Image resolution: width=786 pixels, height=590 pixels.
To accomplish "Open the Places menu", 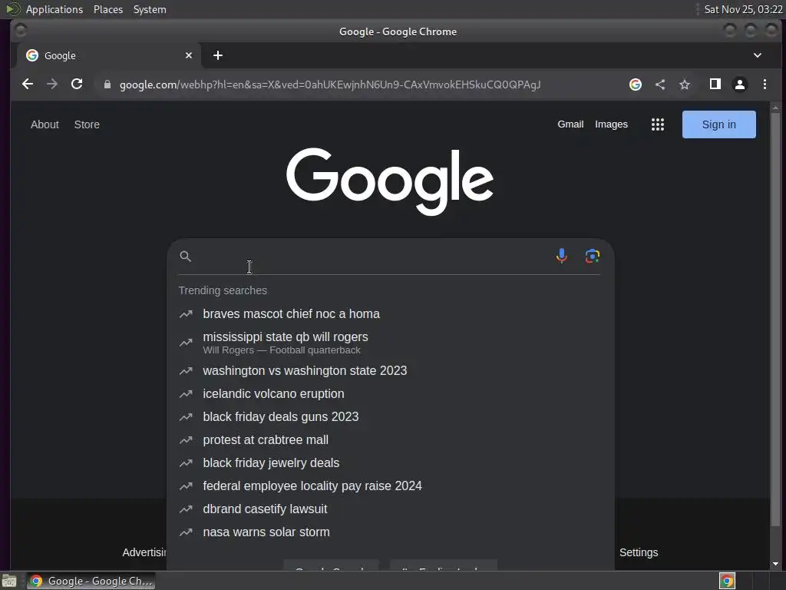I will [108, 9].
